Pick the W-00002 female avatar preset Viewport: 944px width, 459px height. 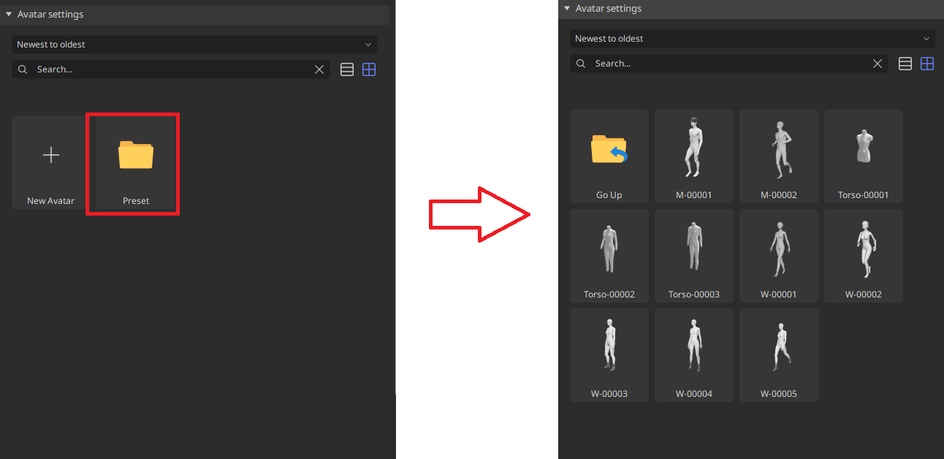(x=864, y=256)
